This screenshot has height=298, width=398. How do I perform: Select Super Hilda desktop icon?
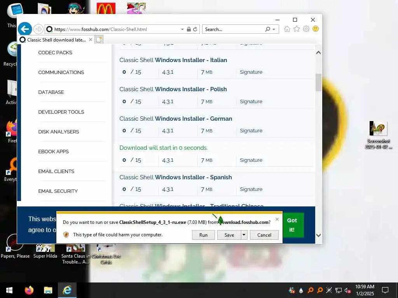[45, 251]
